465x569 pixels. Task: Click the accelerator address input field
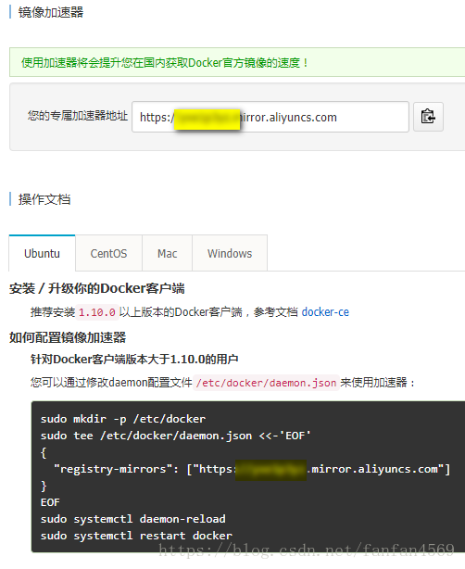click(270, 117)
